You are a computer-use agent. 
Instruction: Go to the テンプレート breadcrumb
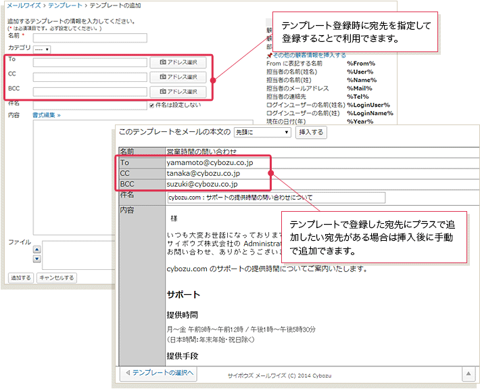click(66, 5)
